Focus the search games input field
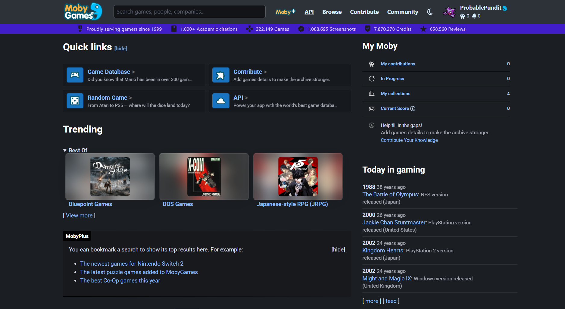The image size is (565, 309). (189, 11)
